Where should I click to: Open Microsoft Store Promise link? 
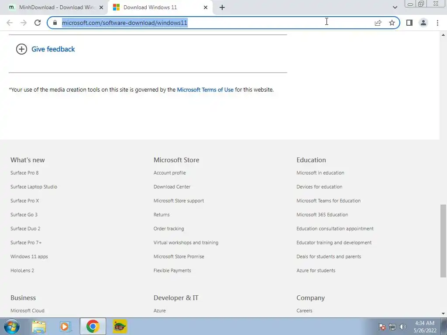coord(179,256)
